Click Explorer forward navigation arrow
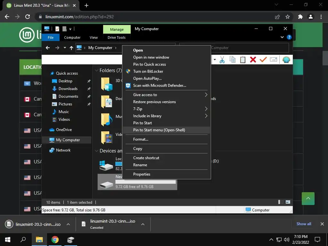Image resolution: width=328 pixels, height=246 pixels. tap(57, 48)
